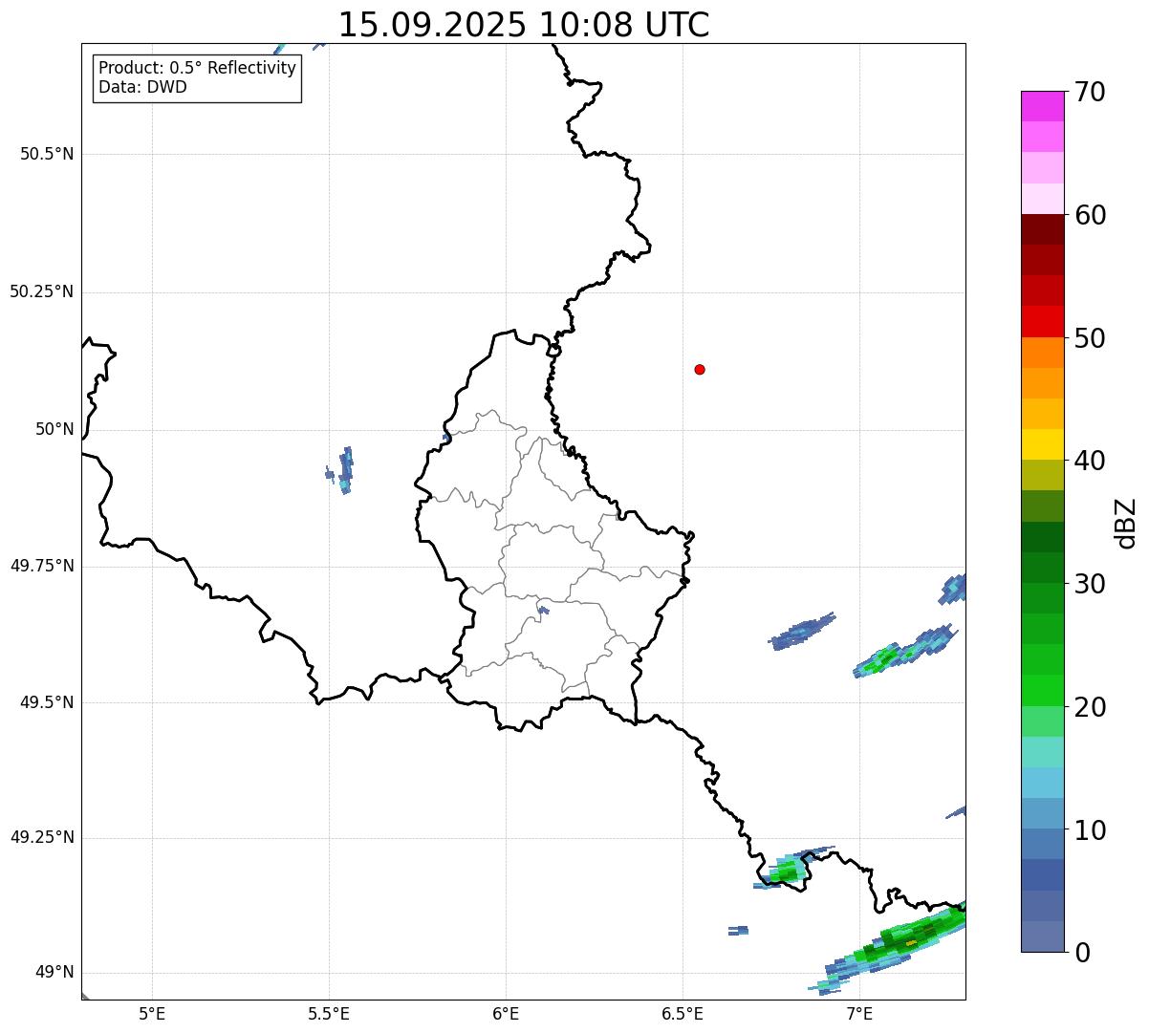The image size is (1149, 1033).
Task: Click the orange colorbar segment just below 50
Action: click(x=1042, y=353)
